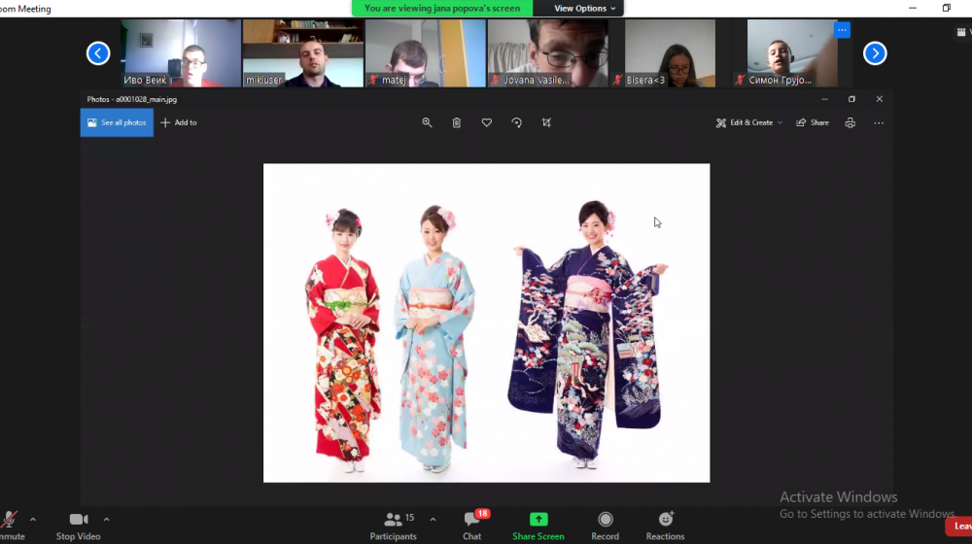Expand the arrow next to Participants
972x544 pixels.
pos(433,519)
